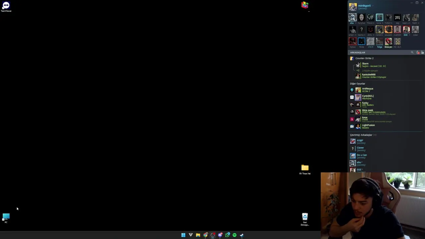Screen dimensions: 425x239
Task: Click the ARKADAŞLAR section header
Action: coord(358,52)
